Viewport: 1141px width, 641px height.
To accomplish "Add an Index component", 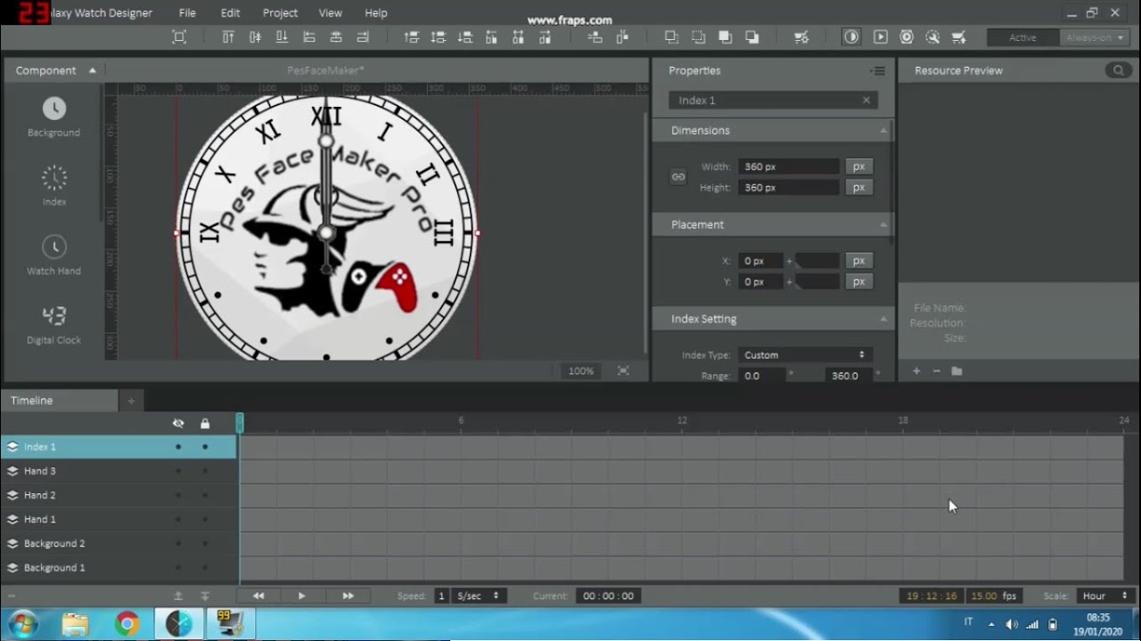I will tap(53, 186).
